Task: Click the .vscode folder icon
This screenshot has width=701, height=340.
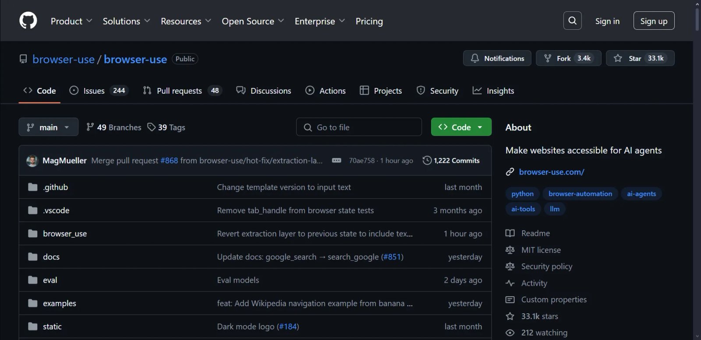Action: [x=33, y=210]
